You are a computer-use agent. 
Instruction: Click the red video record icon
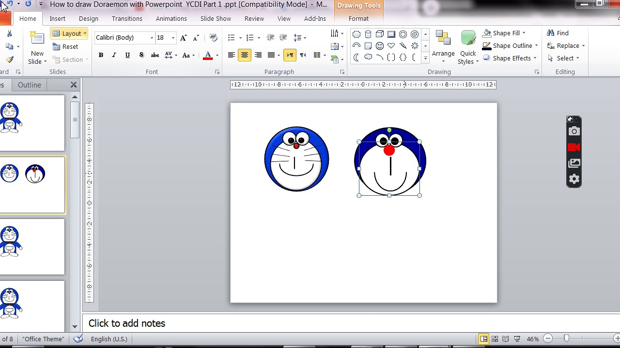click(x=574, y=147)
